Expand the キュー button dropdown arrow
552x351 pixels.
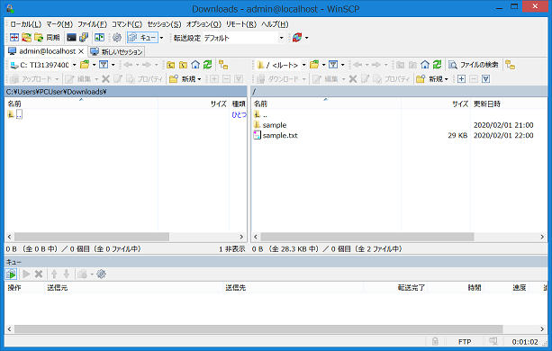click(161, 38)
